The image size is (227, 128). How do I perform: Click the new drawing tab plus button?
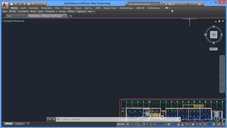71,16
